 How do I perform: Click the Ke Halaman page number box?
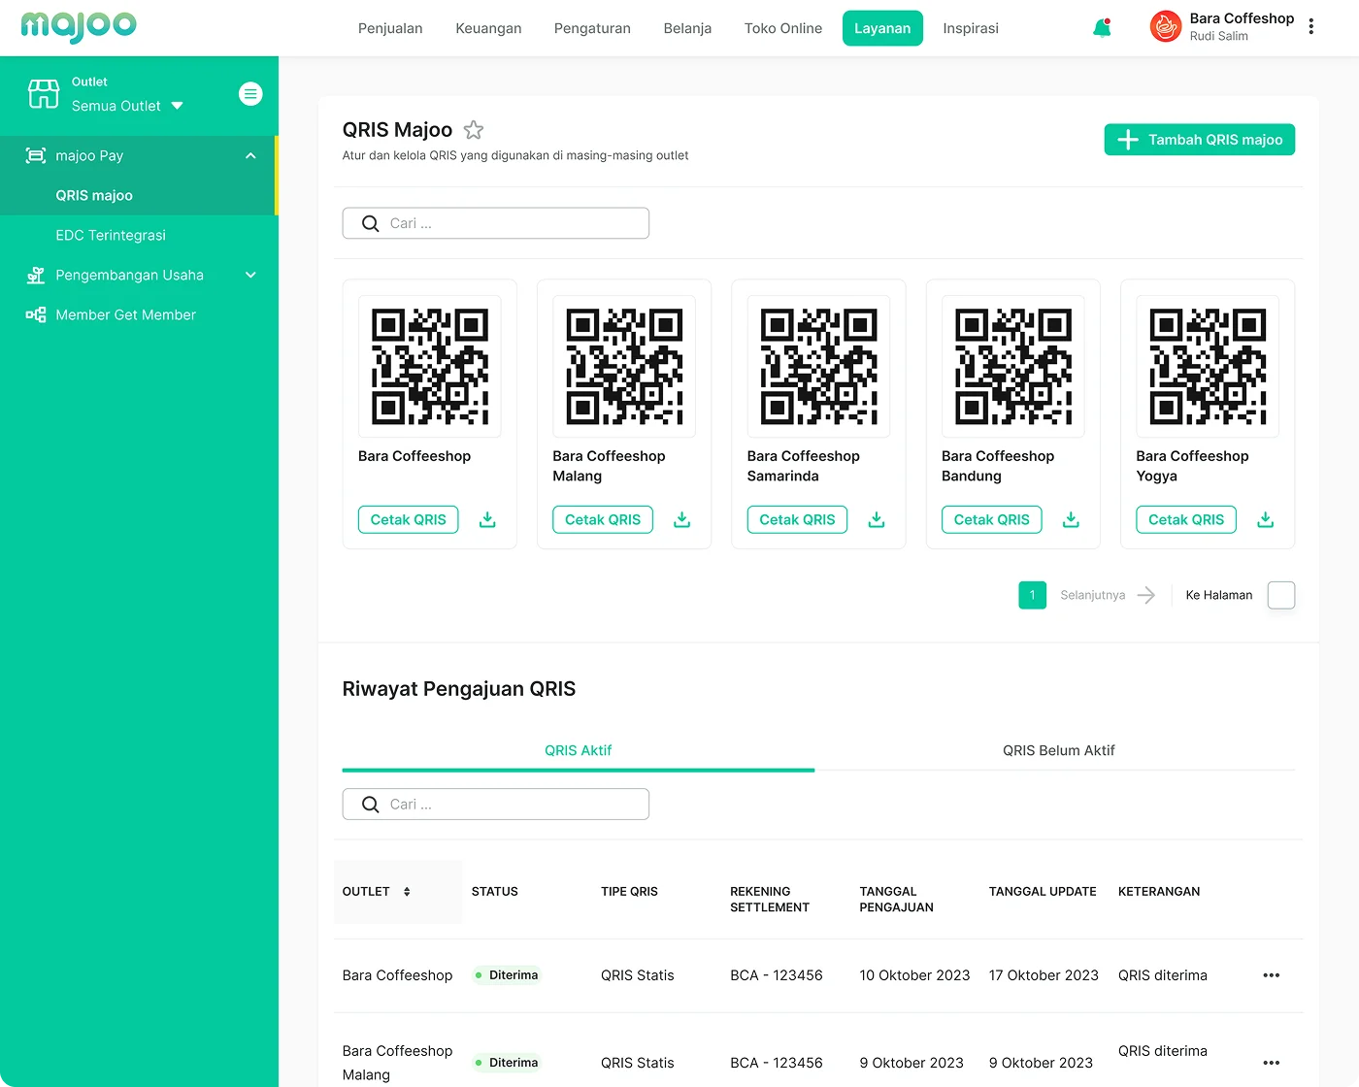click(x=1281, y=595)
